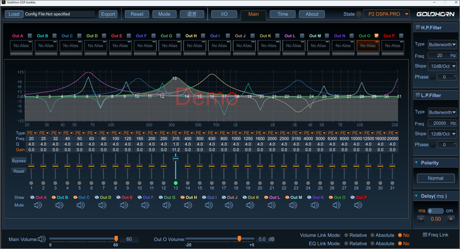Viewport: 460px width, 249px height.
Task: Open band 1 PE type dropdown
Action: tap(32, 133)
